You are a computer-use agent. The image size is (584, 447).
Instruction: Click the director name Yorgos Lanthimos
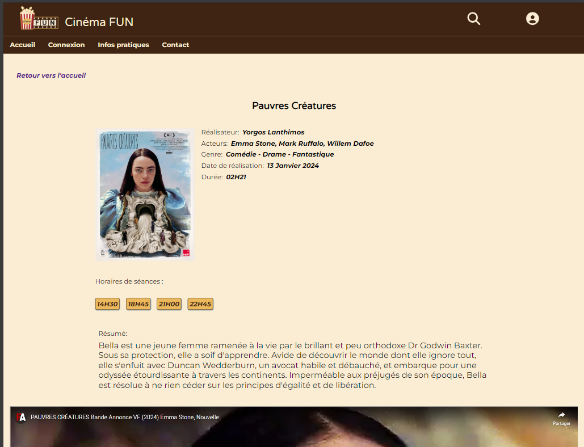click(x=274, y=132)
